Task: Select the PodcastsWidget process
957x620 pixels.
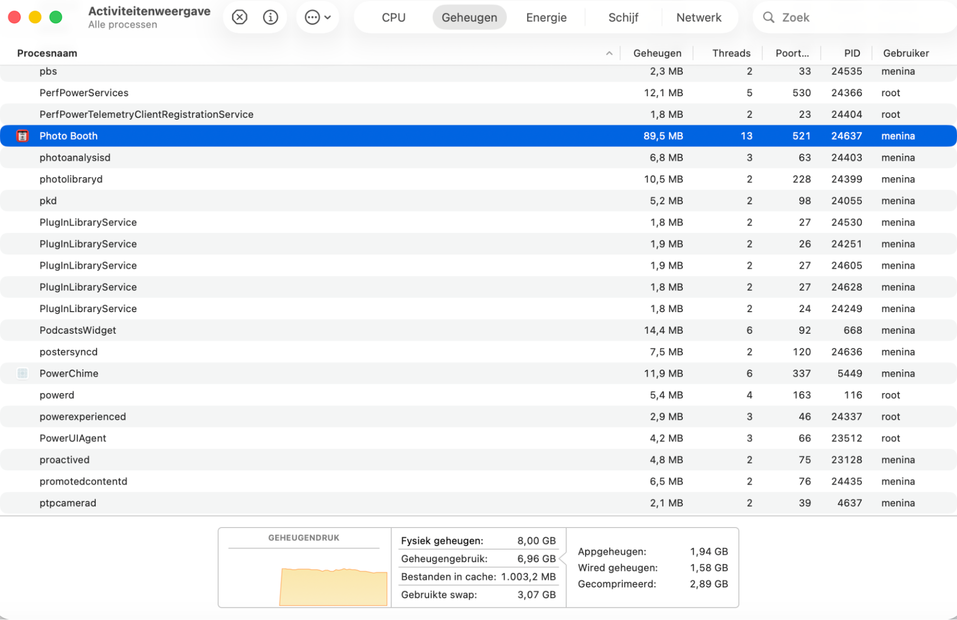Action: tap(478, 330)
